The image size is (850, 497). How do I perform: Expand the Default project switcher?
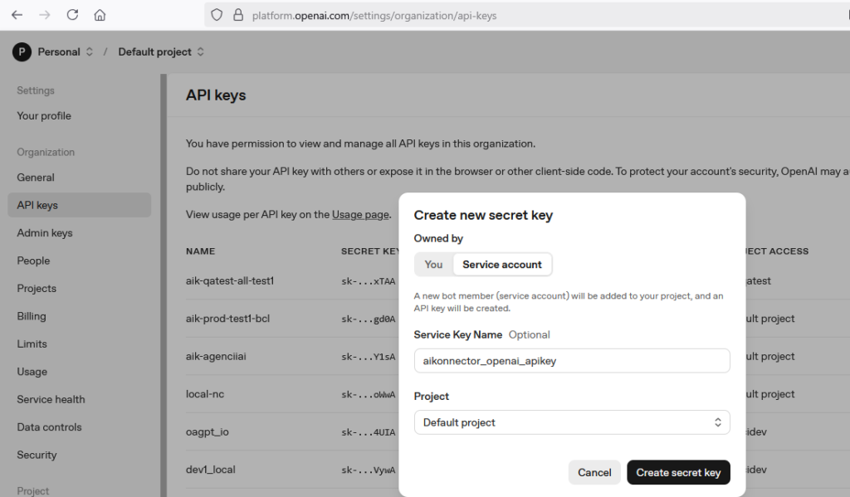pos(200,51)
